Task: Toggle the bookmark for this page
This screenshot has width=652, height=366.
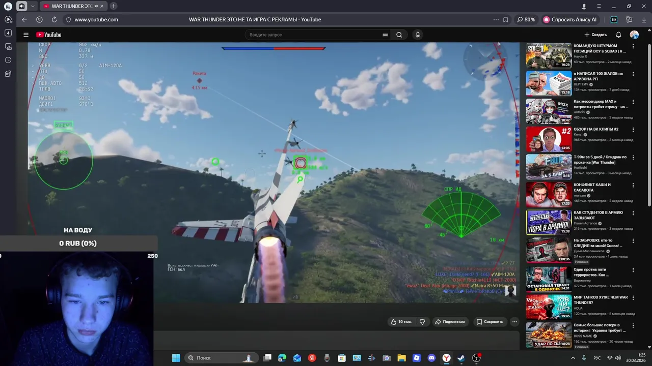Action: (506, 19)
